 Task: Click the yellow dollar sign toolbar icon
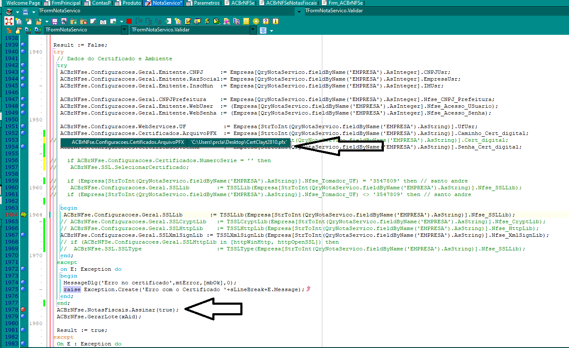pos(207,21)
